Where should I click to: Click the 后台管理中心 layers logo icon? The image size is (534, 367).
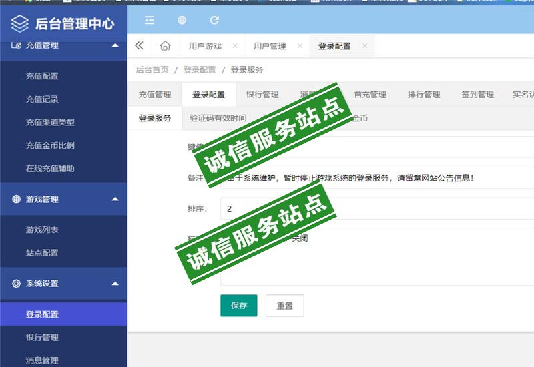20,25
